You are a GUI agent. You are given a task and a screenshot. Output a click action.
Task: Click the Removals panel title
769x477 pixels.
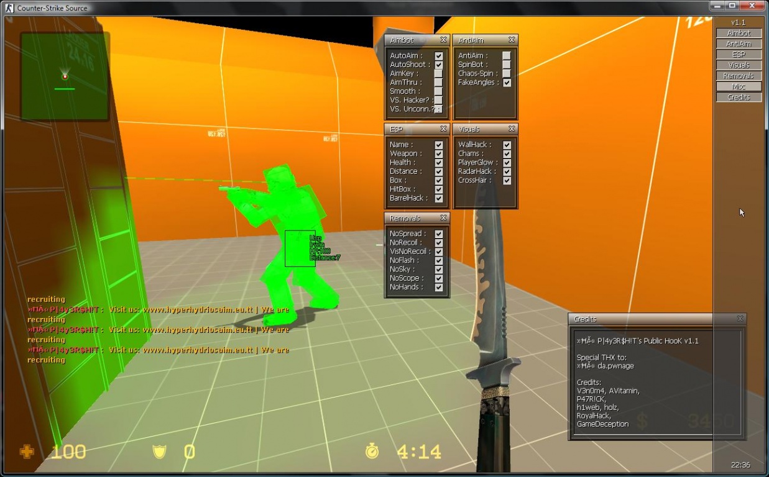405,218
